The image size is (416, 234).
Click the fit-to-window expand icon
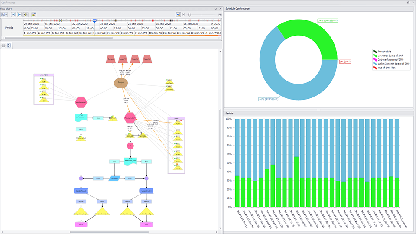click(9, 45)
